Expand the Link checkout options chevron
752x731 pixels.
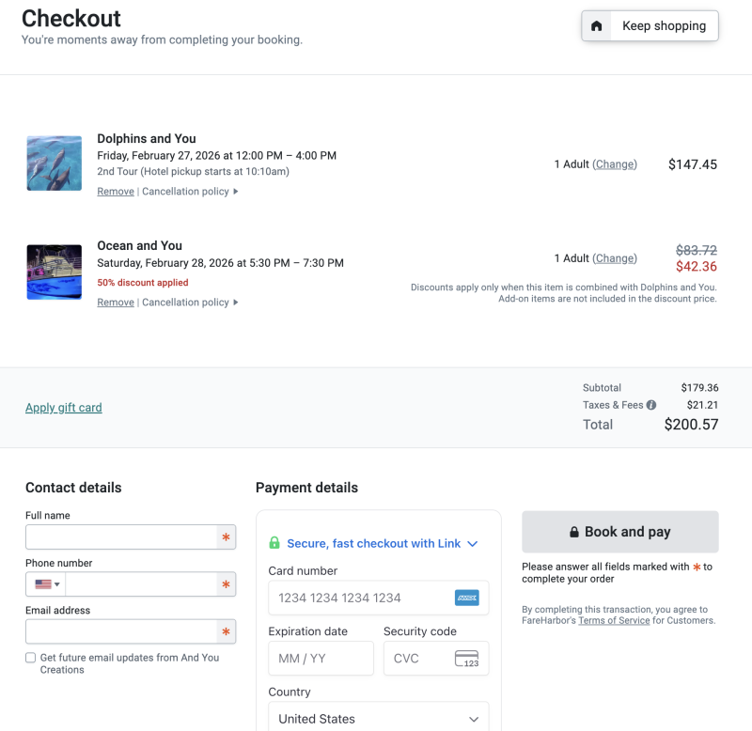click(473, 543)
